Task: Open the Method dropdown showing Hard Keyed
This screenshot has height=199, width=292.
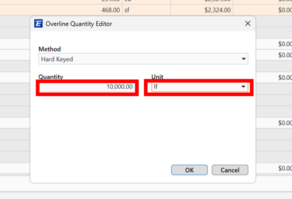Action: point(143,59)
